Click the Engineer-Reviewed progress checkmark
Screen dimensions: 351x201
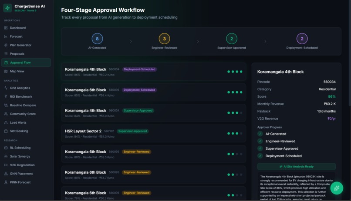coord(260,141)
